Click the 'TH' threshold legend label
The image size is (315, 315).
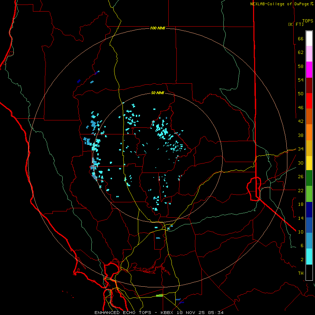[301, 273]
